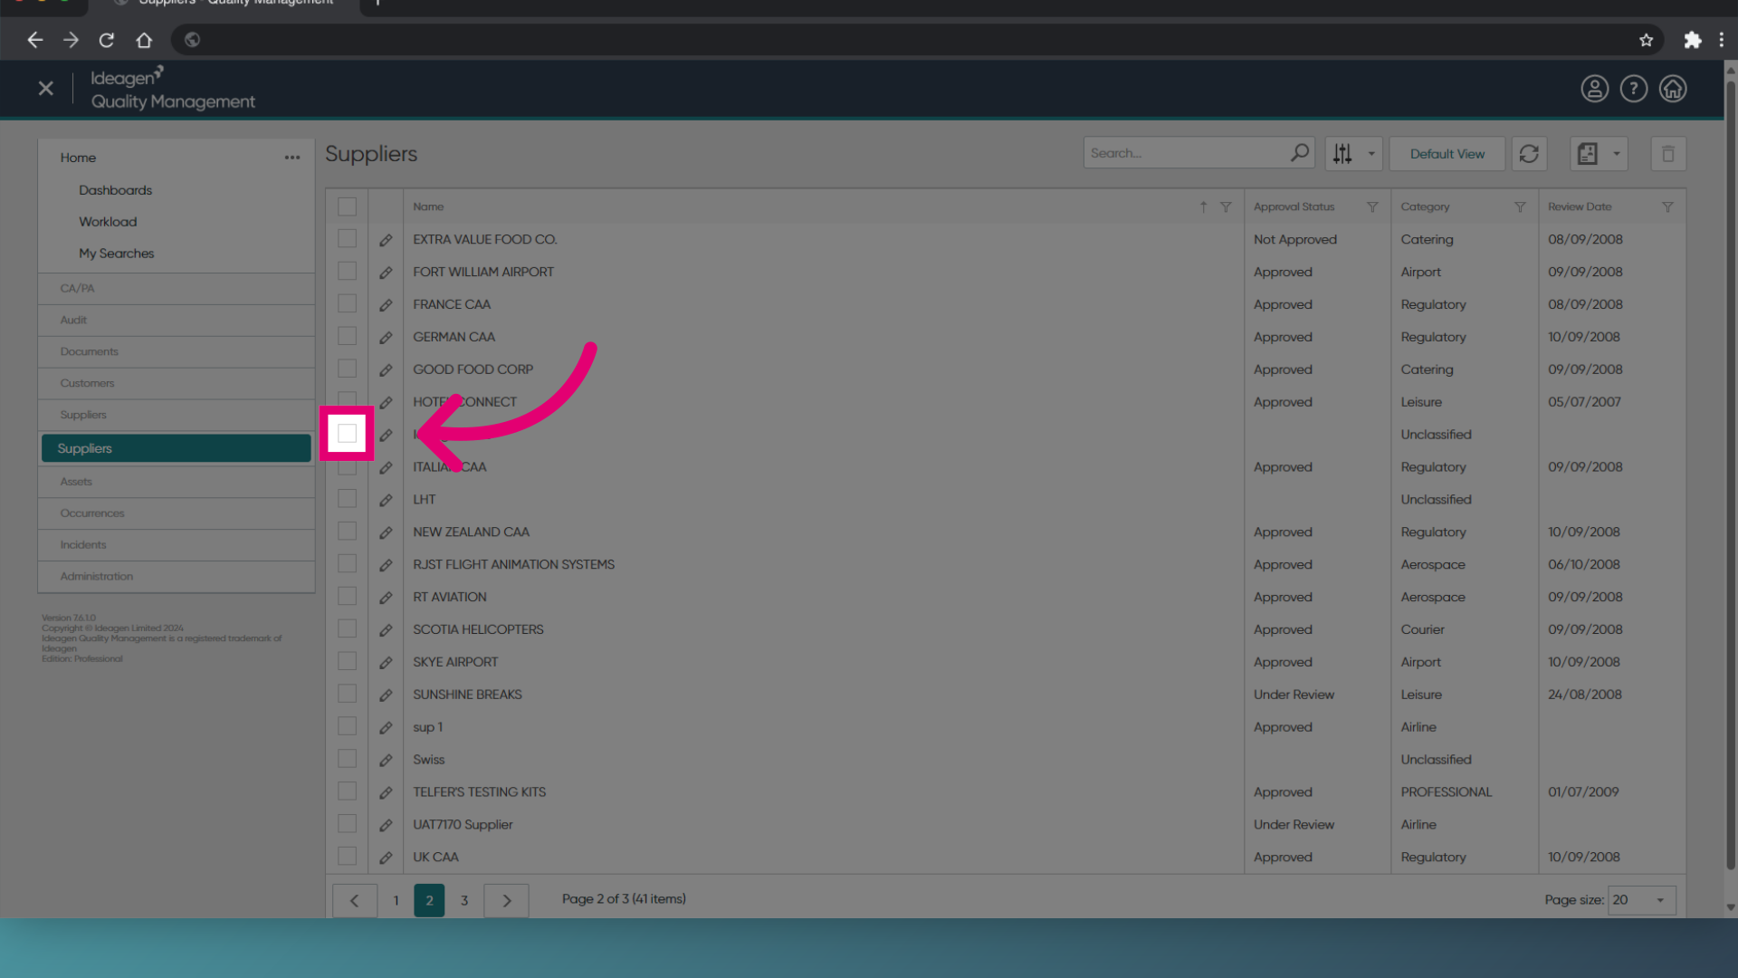Open Dashboards in the sidebar

(115, 191)
